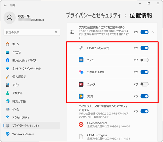Select the アプリ label in sidebar
Screen dimensions: 163x142
click(x=15, y=85)
